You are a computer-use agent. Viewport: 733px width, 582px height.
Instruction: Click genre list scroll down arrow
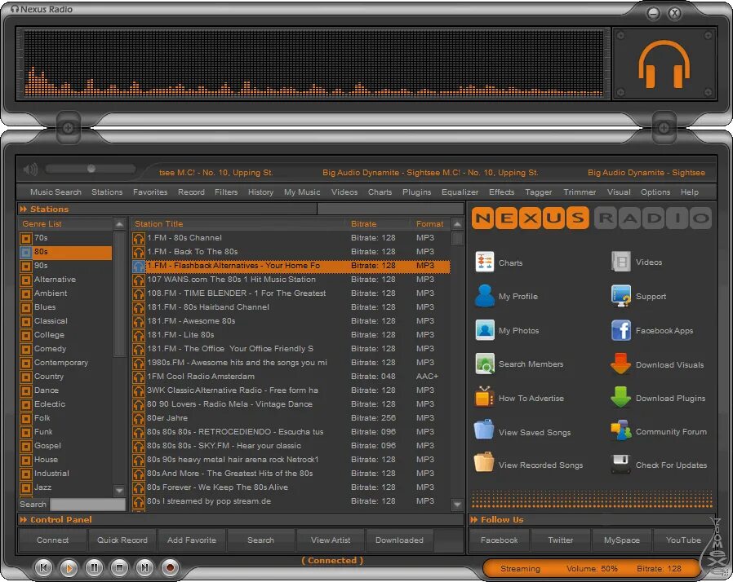(x=119, y=491)
